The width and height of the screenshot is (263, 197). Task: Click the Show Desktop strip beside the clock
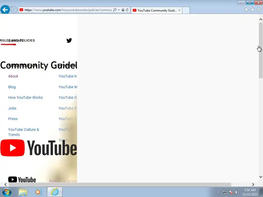[261, 192]
